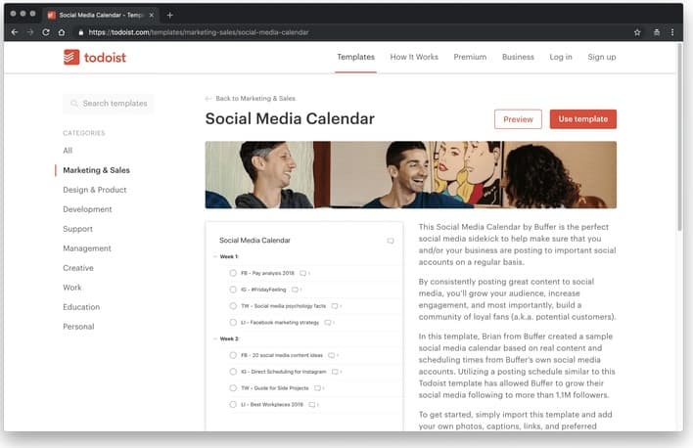Check off IG - #FridayFeeling task
Image resolution: width=693 pixels, height=448 pixels.
coord(233,290)
